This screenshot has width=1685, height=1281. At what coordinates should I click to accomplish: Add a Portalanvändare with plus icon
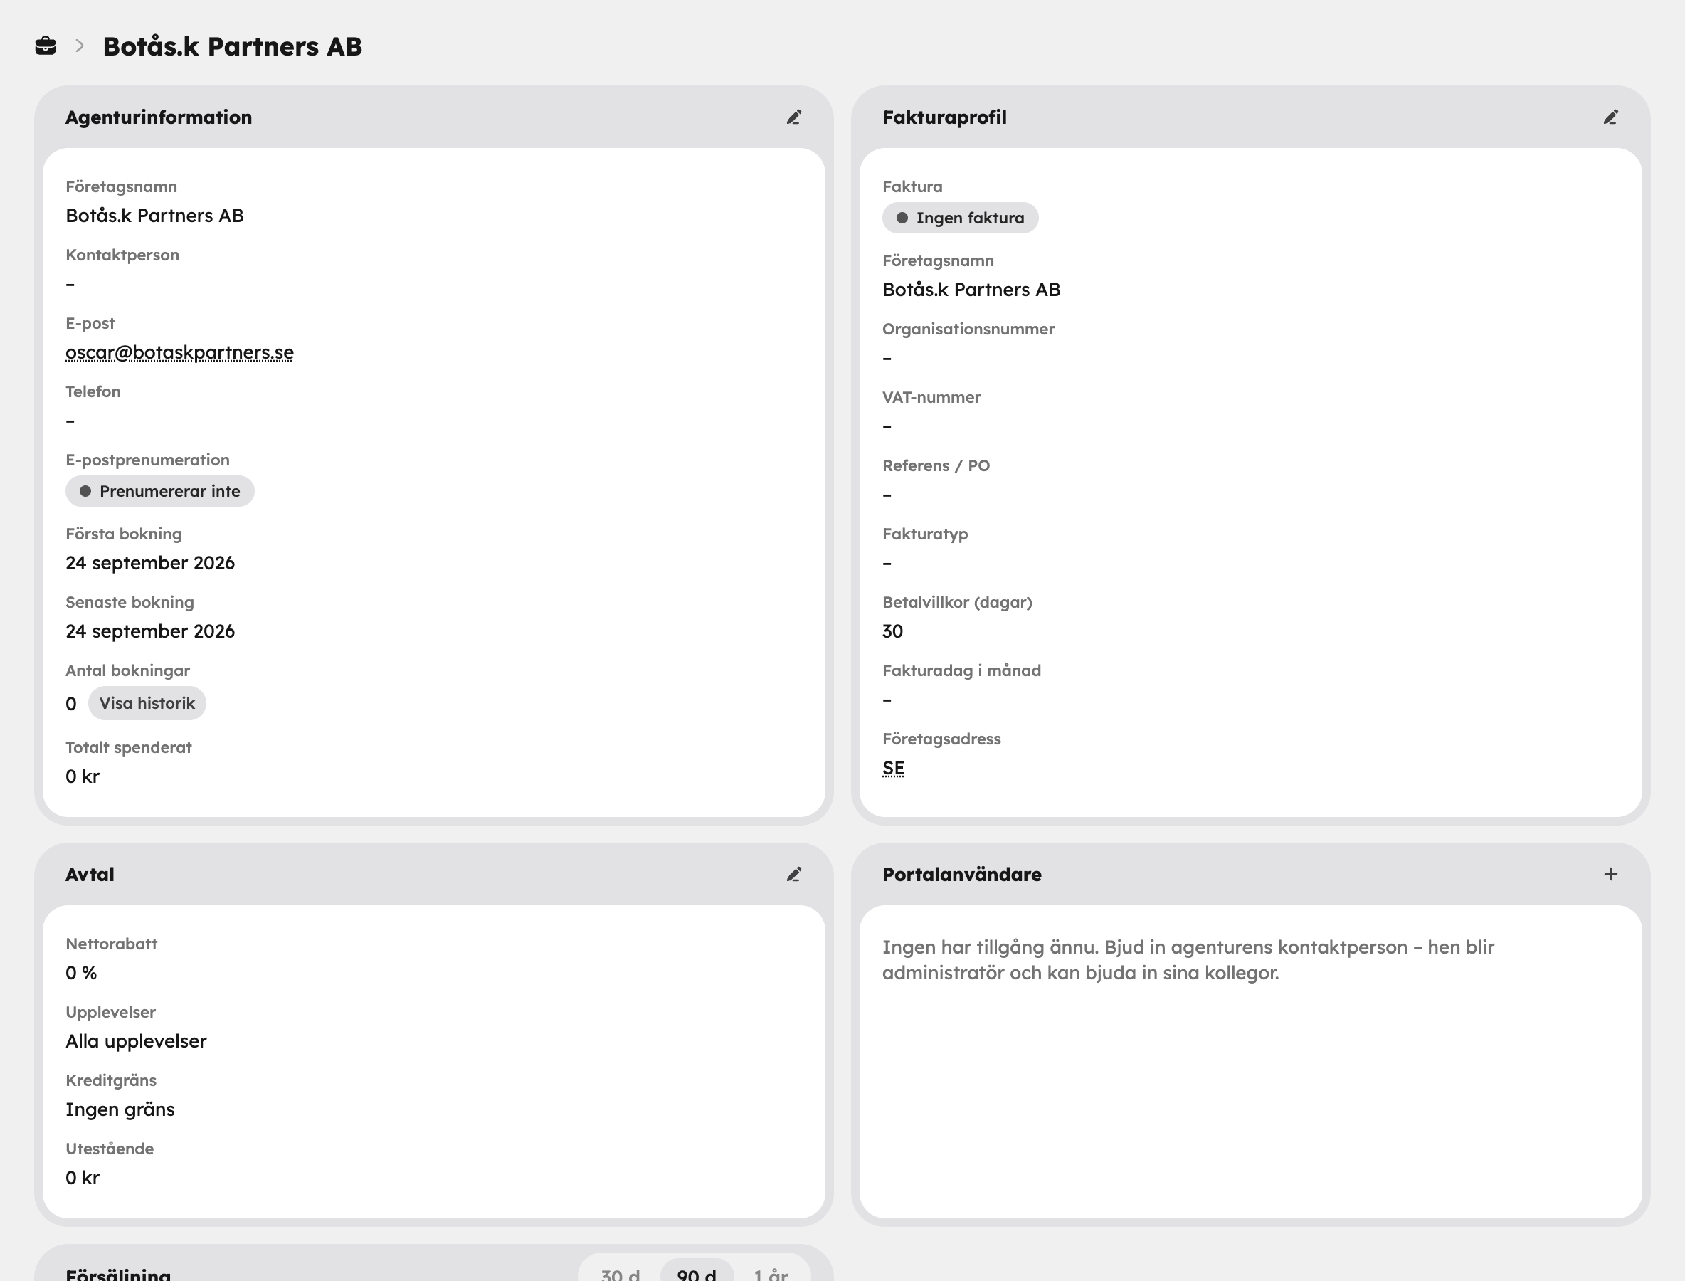1610,874
